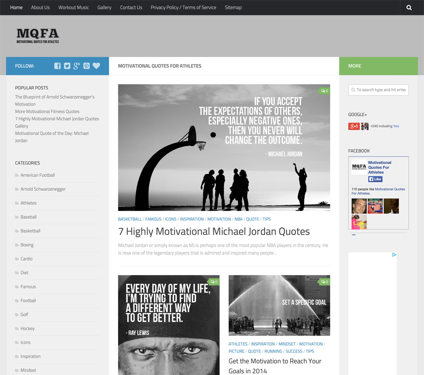The height and width of the screenshot is (375, 424).
Task: Open Icons category in sidebar
Action: [x=25, y=342]
